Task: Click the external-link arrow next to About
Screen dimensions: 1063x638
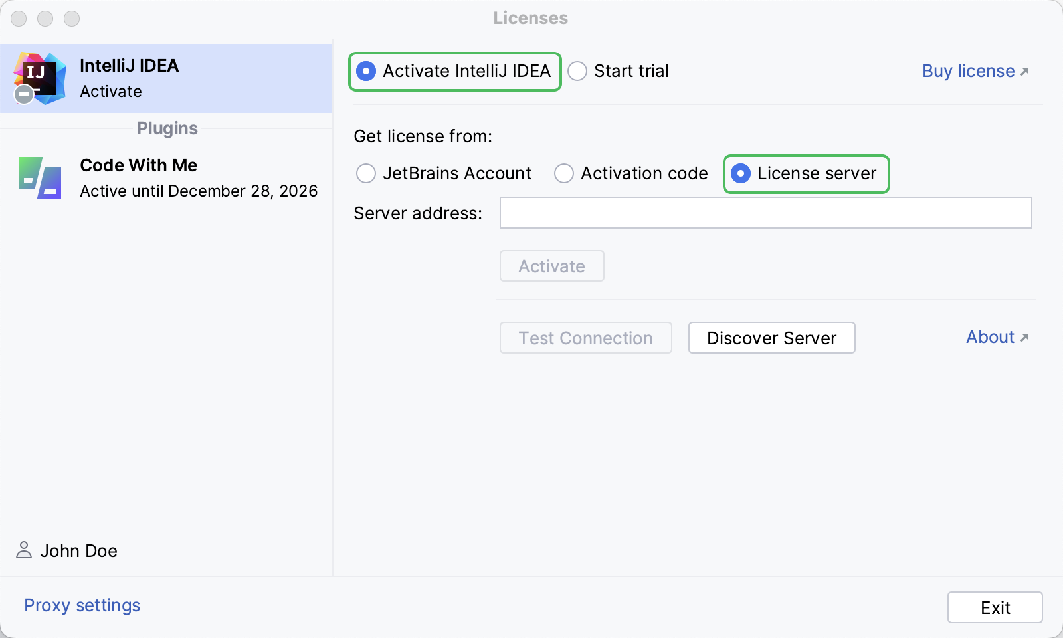Action: click(1024, 336)
